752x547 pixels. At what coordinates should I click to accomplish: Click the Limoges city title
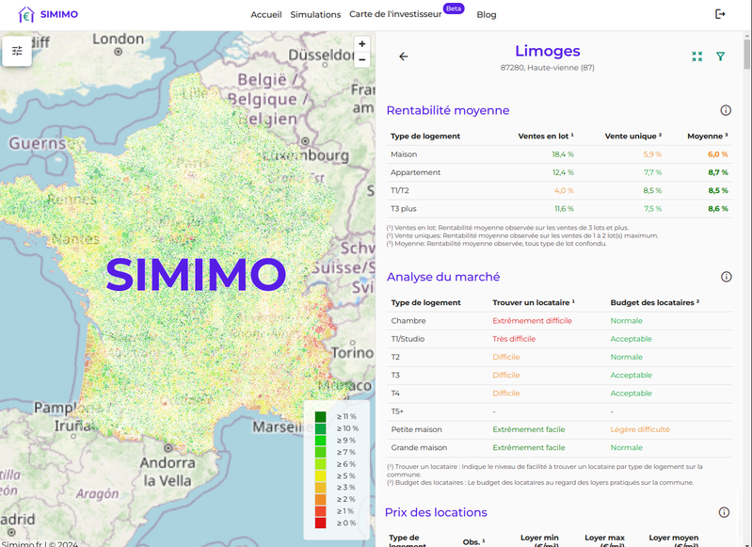tap(547, 51)
